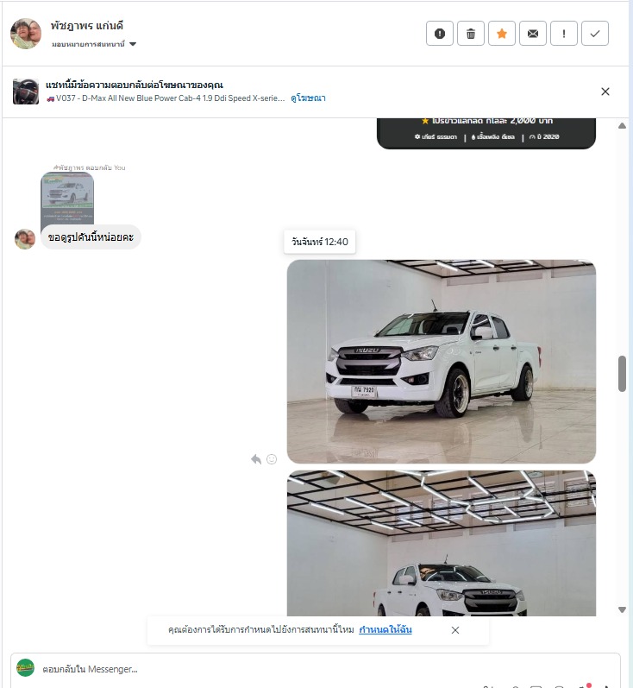
Task: Open the first white Isuzu truck photo
Action: [442, 362]
